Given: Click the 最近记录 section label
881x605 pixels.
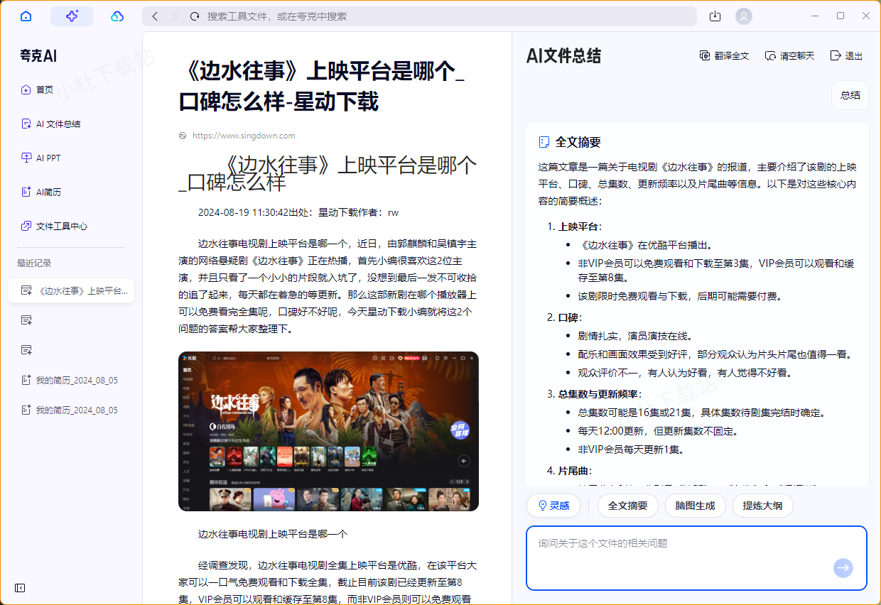Looking at the screenshot, I should [x=34, y=263].
